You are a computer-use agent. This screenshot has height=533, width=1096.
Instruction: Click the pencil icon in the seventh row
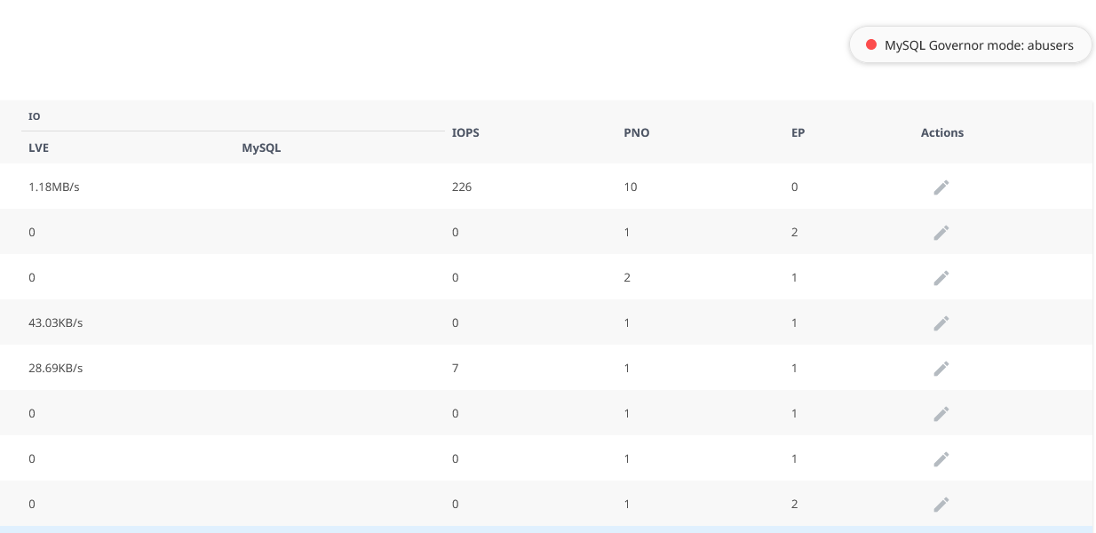click(941, 459)
